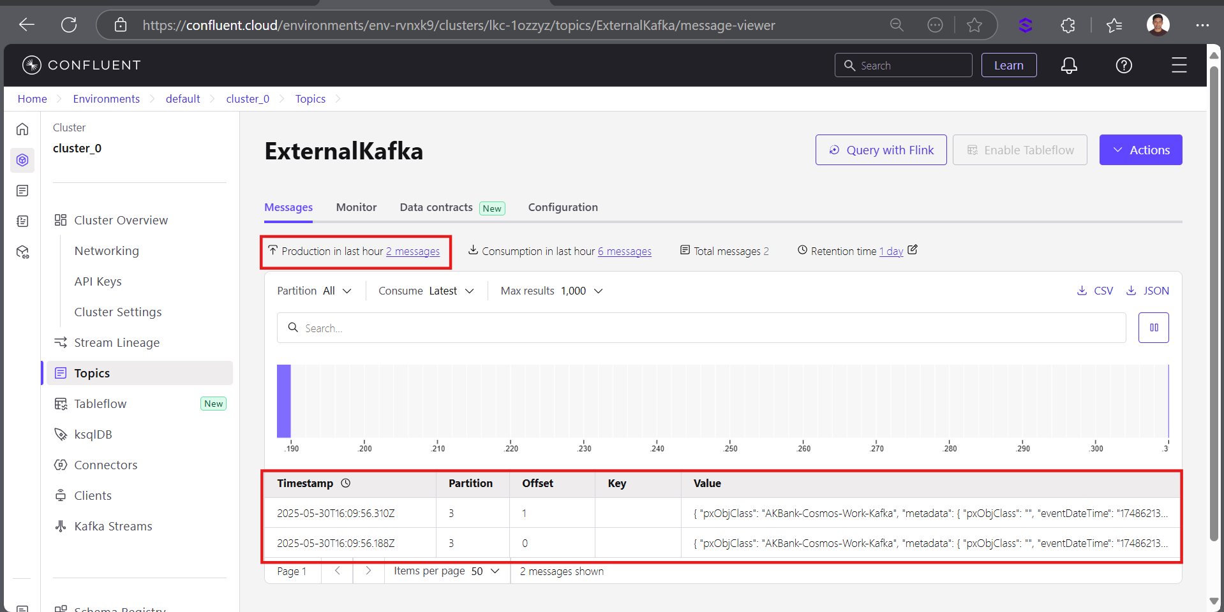Click the Learn button
The height and width of the screenshot is (612, 1224).
point(1008,65)
